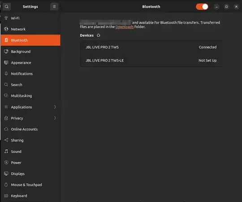Click the Power icon in sidebar
This screenshot has height=202, width=242.
click(6, 162)
